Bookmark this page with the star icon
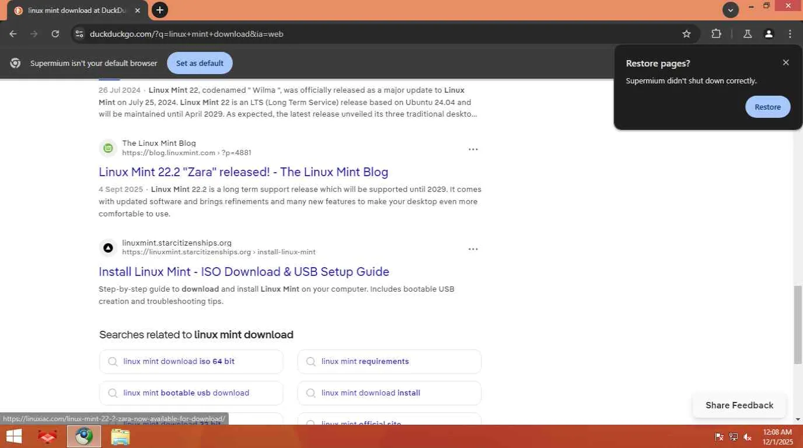This screenshot has width=803, height=448. (x=687, y=34)
